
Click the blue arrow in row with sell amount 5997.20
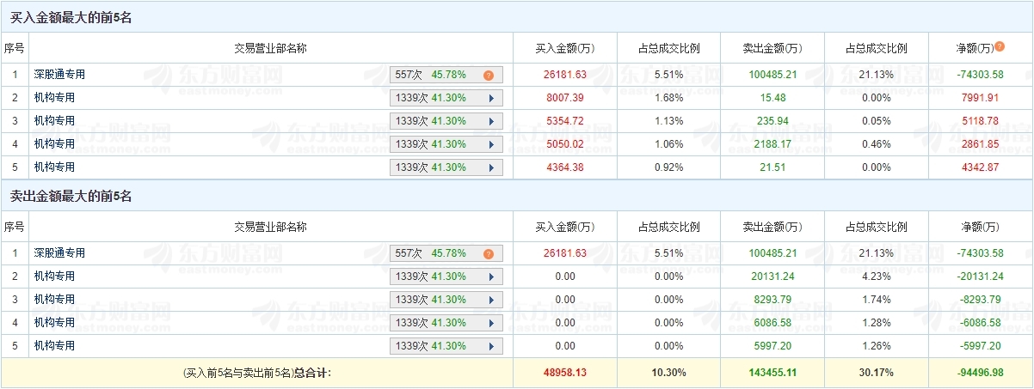point(490,346)
